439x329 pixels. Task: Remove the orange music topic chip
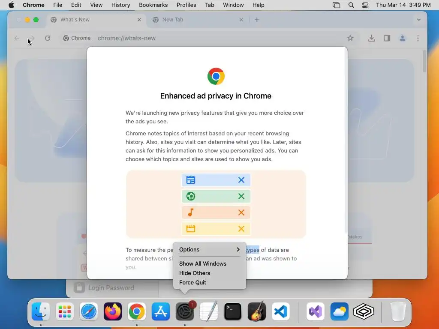[x=241, y=212]
